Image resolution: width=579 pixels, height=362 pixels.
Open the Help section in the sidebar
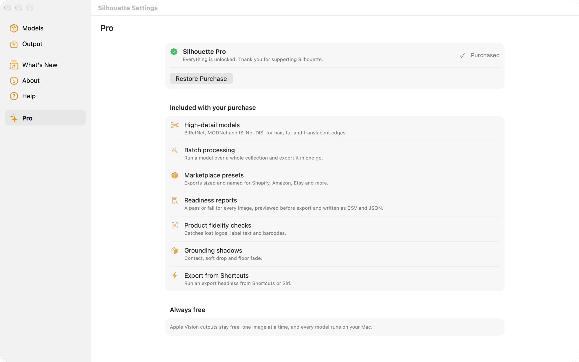(x=45, y=96)
